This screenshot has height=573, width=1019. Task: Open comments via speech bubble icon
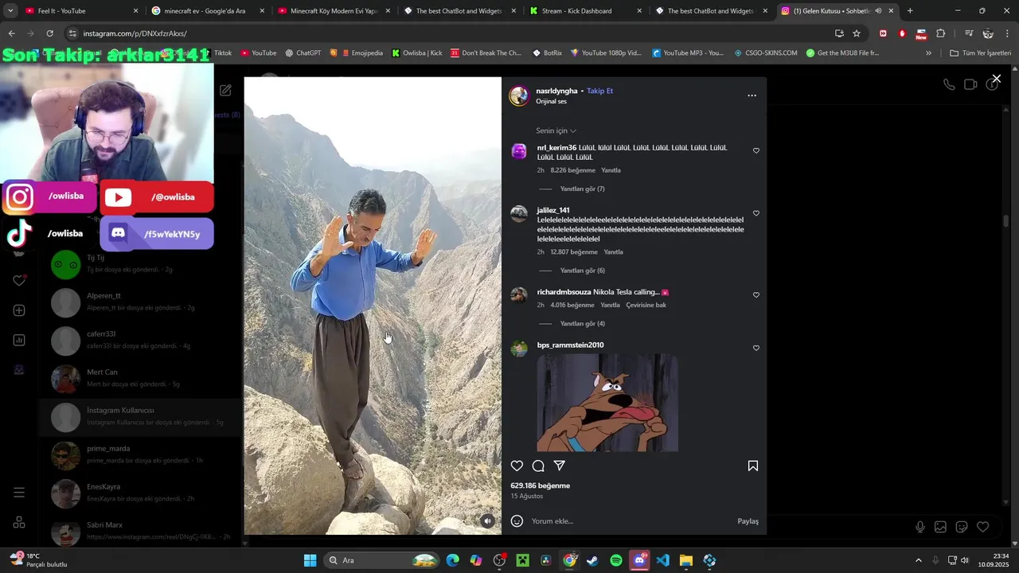(538, 466)
